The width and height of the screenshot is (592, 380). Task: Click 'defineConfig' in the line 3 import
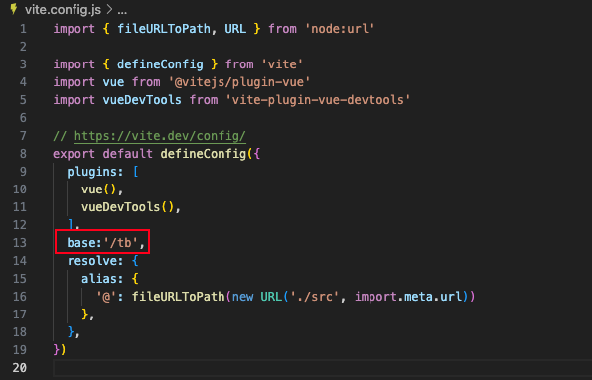[160, 64]
